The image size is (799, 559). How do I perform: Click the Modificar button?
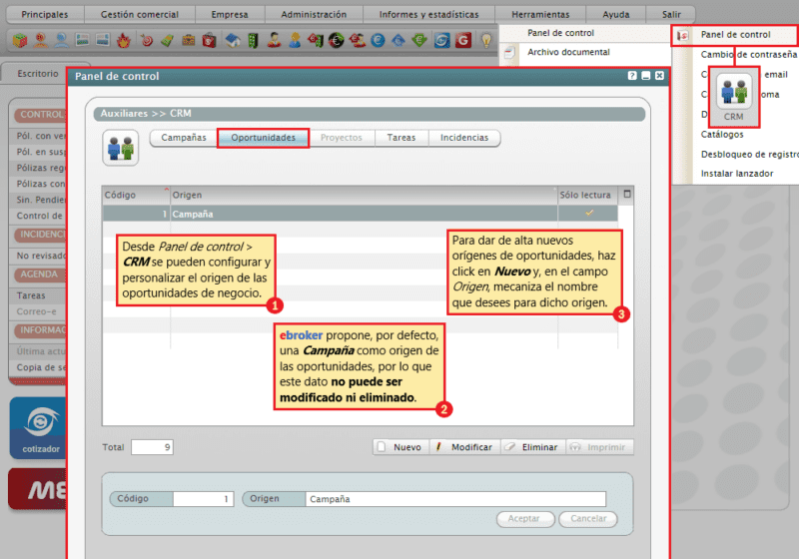click(x=463, y=447)
